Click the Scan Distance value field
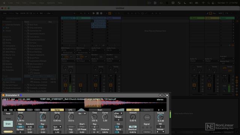 pyautogui.click(x=105, y=132)
